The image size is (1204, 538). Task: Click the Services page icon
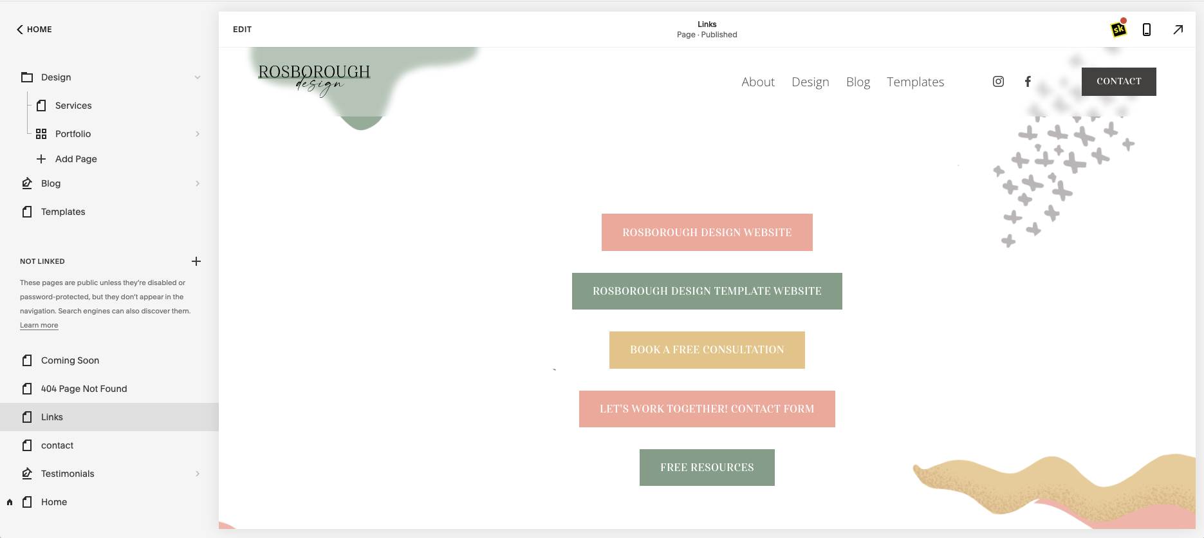point(41,106)
